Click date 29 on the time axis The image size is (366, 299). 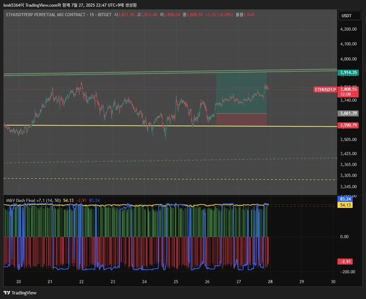click(x=302, y=282)
